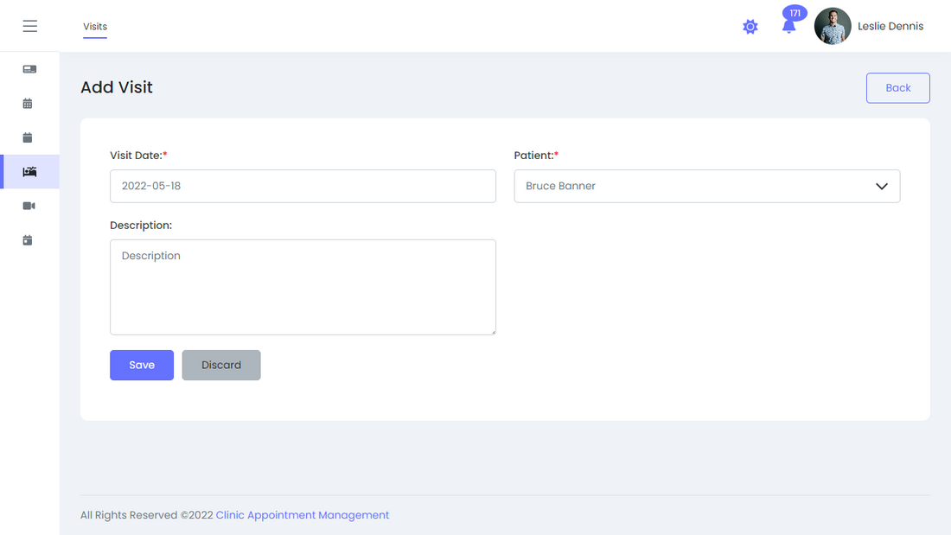Click Leslie Dennis profile avatar

[833, 26]
